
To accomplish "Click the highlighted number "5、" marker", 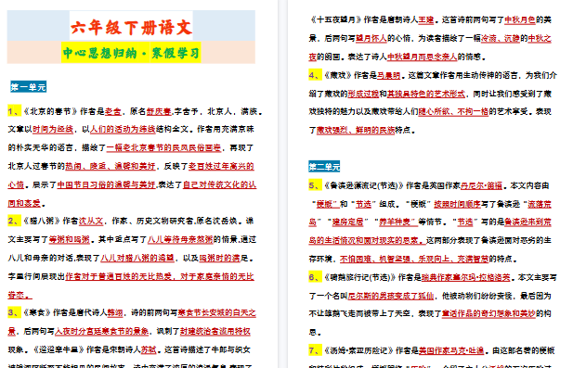I will pyautogui.click(x=315, y=185).
